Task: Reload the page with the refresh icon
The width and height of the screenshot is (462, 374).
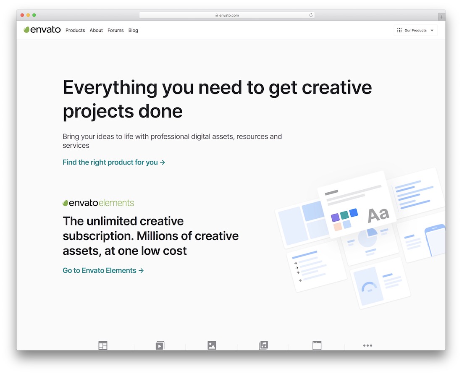Action: point(311,15)
